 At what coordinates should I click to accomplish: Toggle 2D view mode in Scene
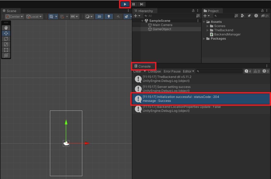99,17
